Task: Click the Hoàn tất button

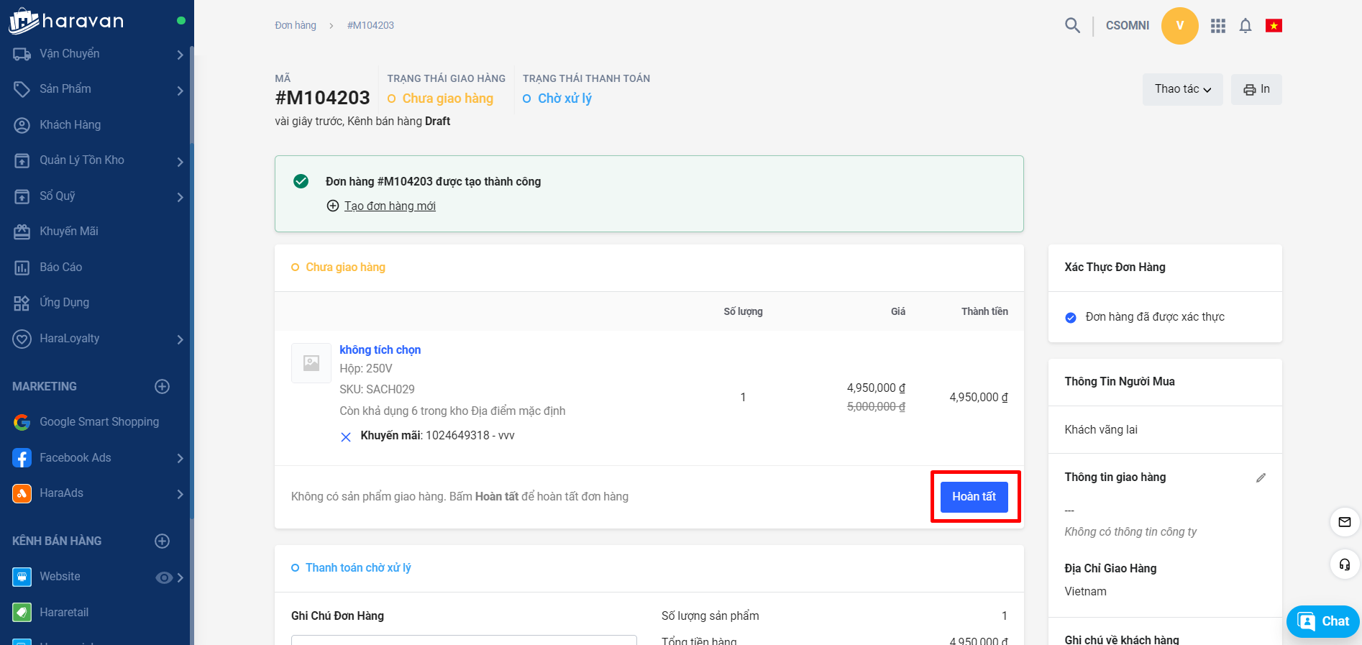Action: point(974,497)
